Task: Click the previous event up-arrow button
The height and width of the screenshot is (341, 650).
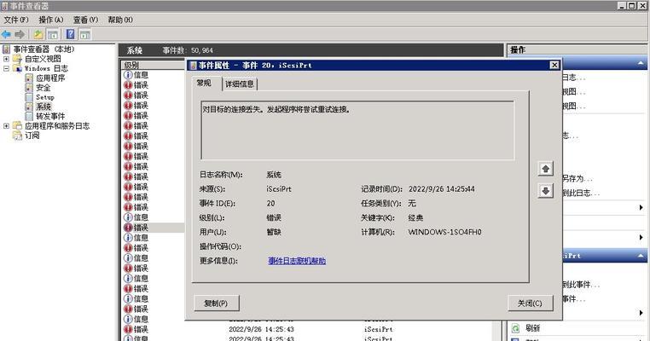Action: (x=546, y=169)
